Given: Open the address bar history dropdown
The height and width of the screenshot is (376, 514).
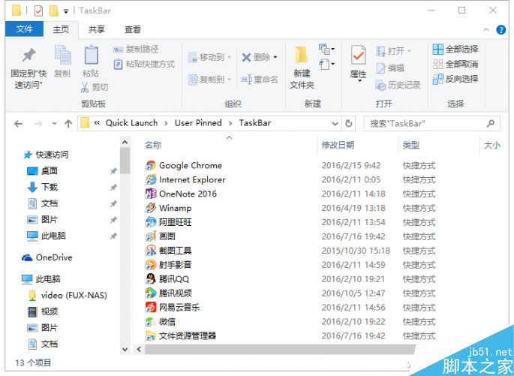Looking at the screenshot, I should pos(335,124).
